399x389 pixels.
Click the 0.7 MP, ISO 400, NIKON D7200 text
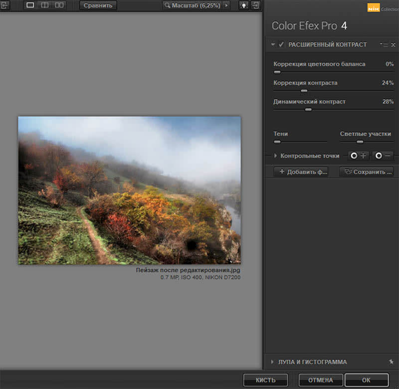click(200, 277)
